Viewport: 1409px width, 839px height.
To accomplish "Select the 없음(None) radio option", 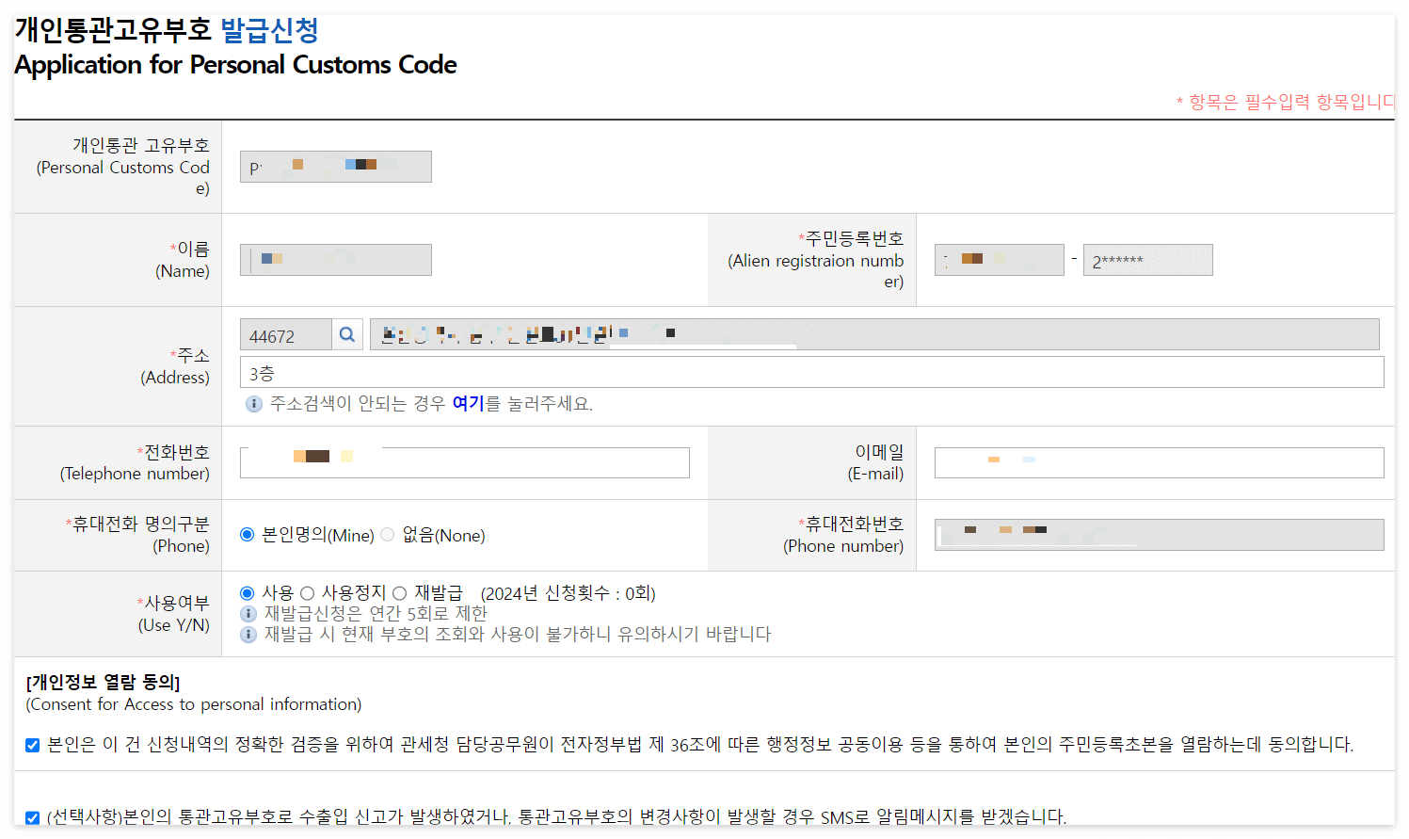I will pos(387,535).
